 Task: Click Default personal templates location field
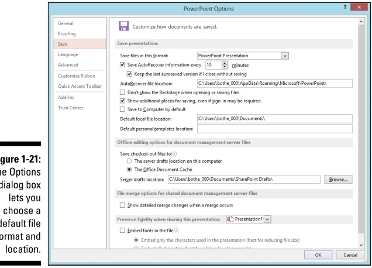click(x=275, y=129)
